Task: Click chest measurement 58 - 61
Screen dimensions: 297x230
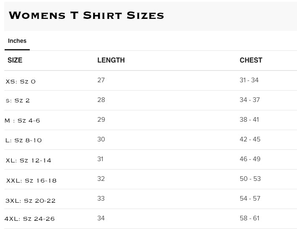Action: tap(250, 218)
